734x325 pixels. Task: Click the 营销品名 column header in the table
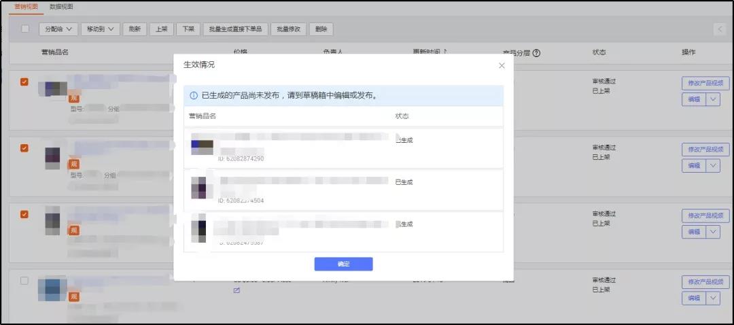pyautogui.click(x=55, y=52)
